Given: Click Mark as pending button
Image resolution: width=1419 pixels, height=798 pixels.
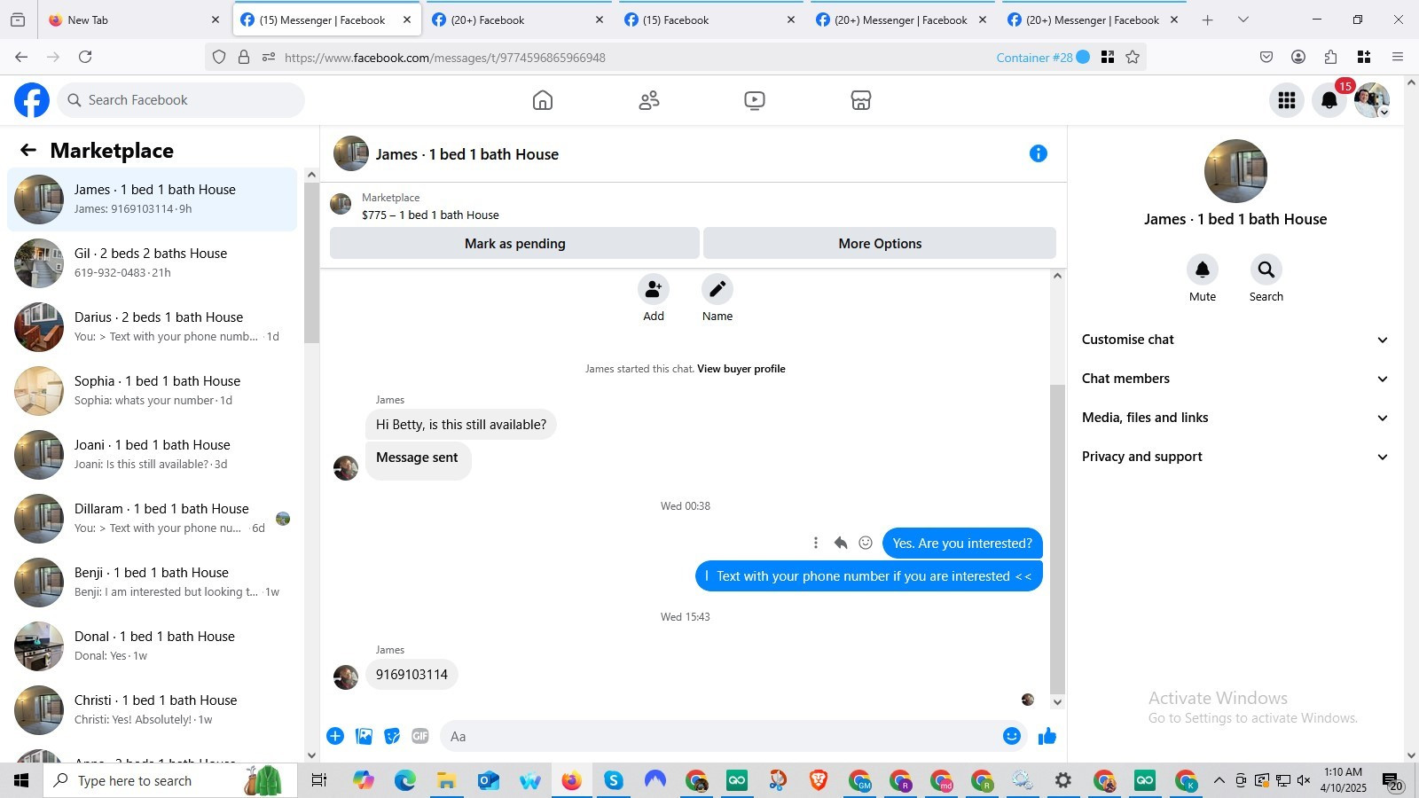Looking at the screenshot, I should [514, 244].
